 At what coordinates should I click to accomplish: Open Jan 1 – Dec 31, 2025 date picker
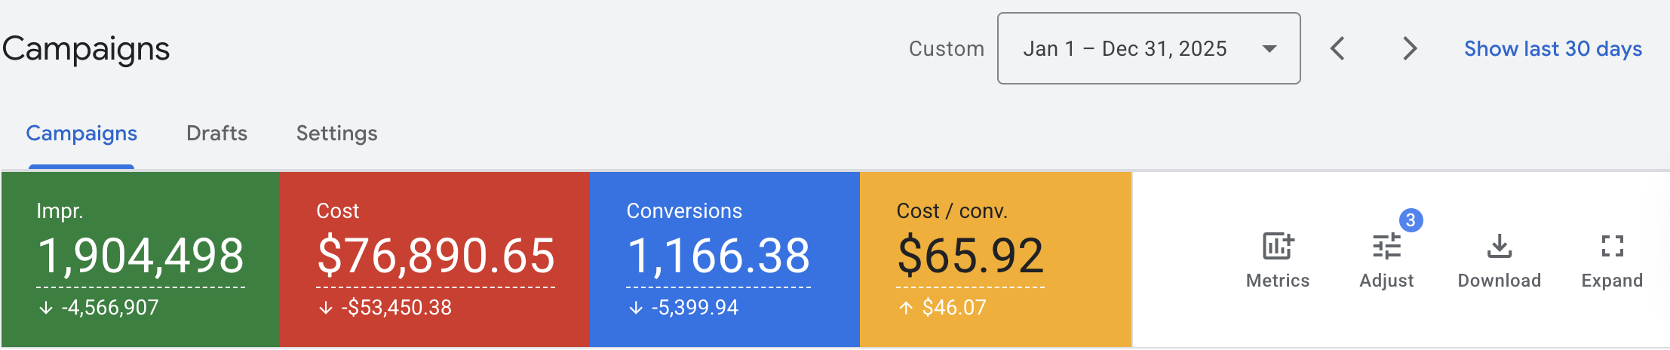1125,49
